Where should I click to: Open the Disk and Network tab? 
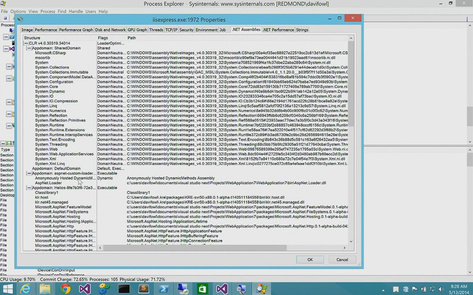point(110,30)
